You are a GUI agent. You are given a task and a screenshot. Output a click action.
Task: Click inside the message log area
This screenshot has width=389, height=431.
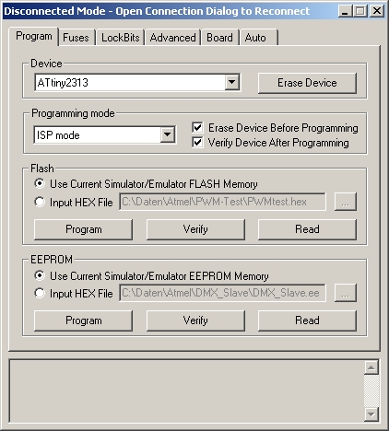click(186, 391)
